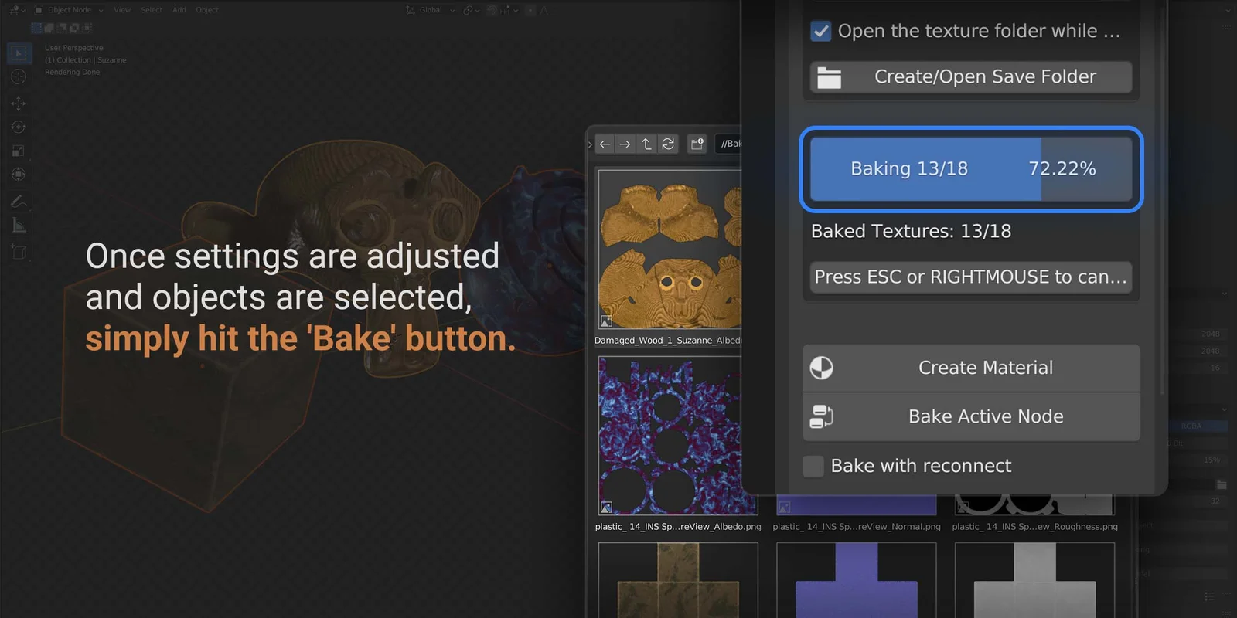Uncheck Open the texture folder while option
1237x618 pixels.
pos(821,32)
